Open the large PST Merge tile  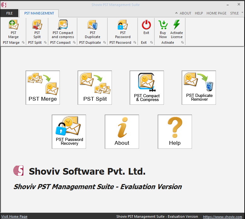point(43,87)
